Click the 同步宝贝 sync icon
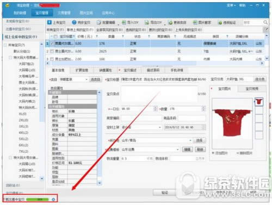 pos(74,22)
